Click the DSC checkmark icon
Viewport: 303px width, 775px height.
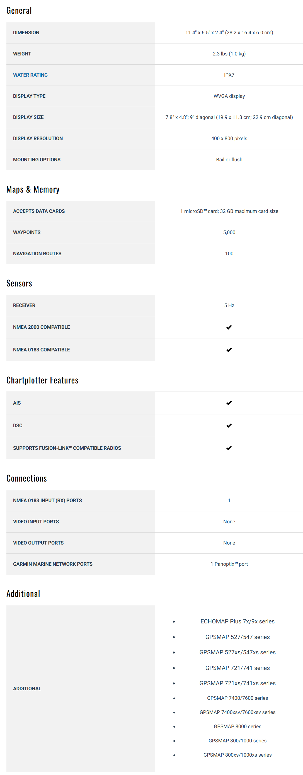coord(229,426)
